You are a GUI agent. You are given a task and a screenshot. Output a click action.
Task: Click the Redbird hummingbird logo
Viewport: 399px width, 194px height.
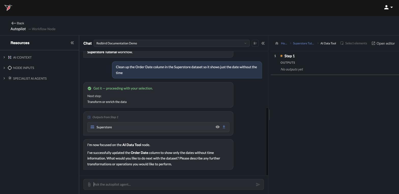(8, 8)
